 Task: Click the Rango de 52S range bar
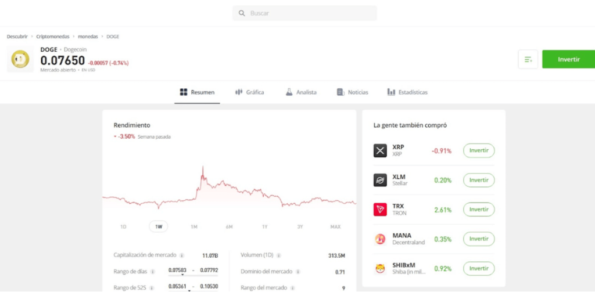(x=193, y=291)
